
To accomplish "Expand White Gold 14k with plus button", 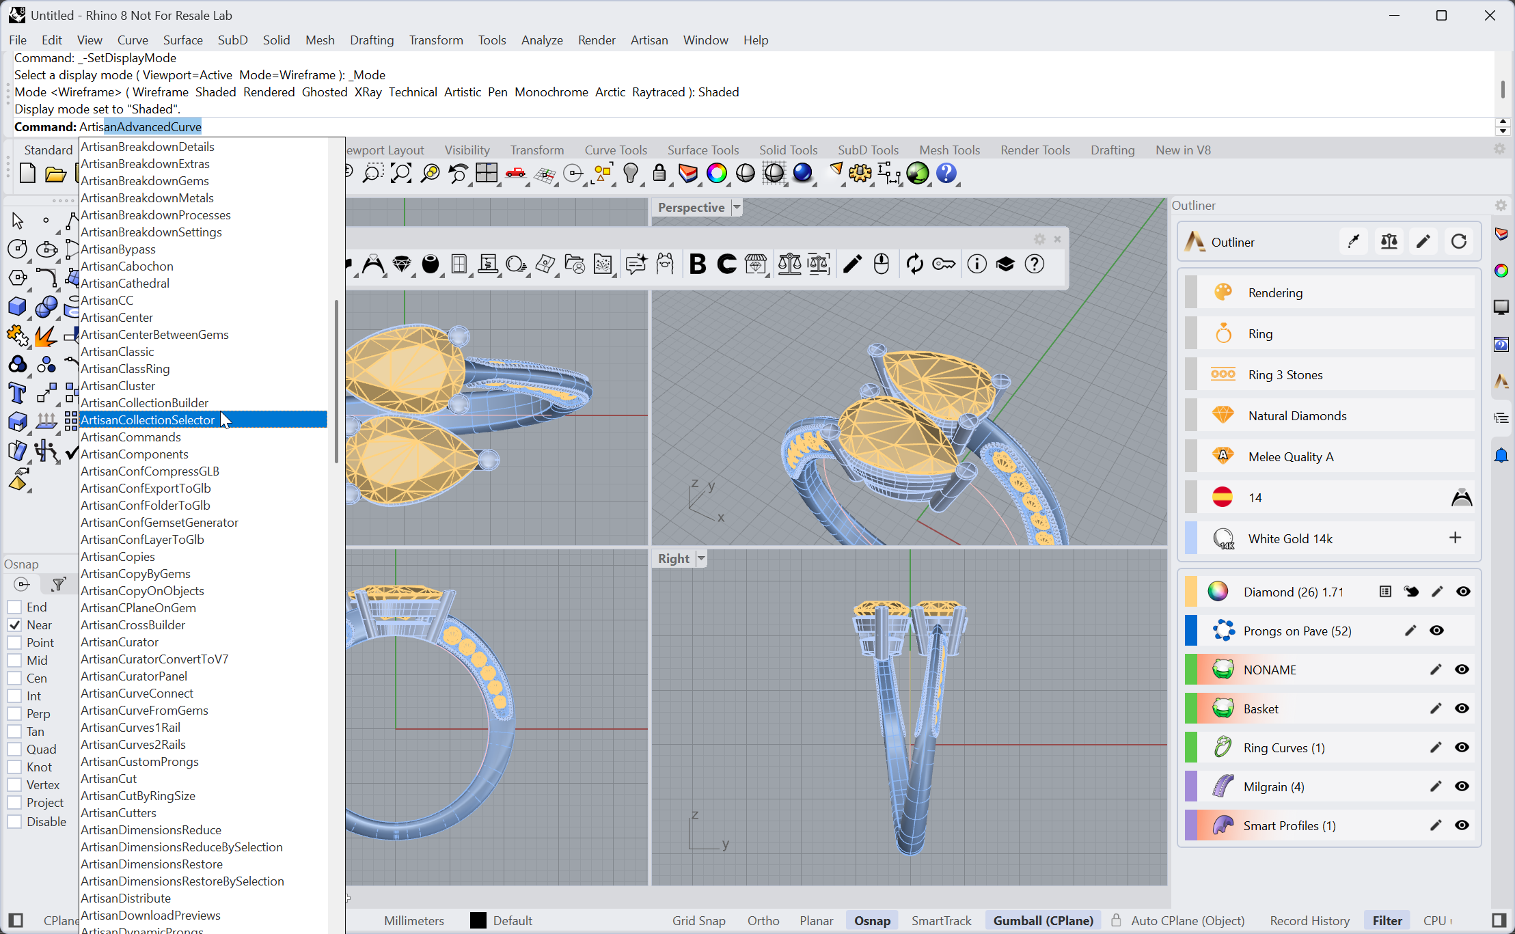I will (x=1456, y=538).
